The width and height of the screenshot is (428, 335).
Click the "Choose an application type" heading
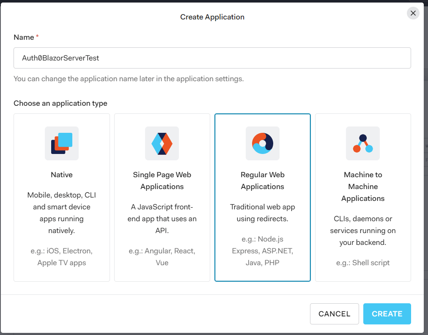point(60,103)
